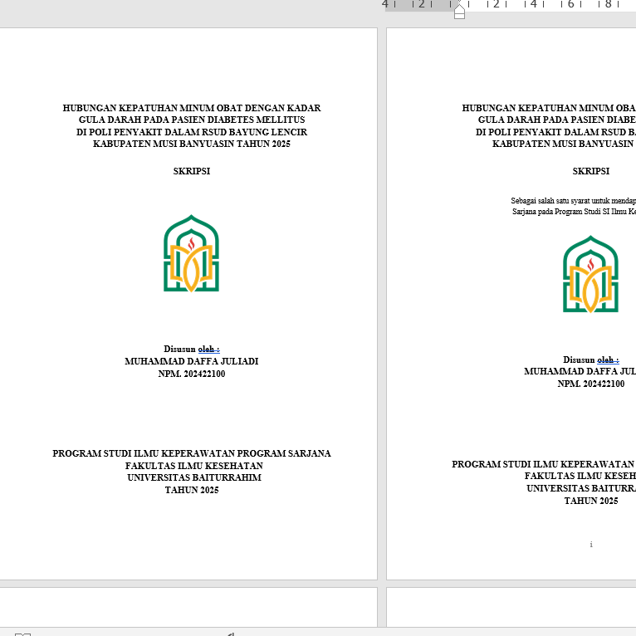636x636 pixels.
Task: Click "Disusun oleh :" on page i
Action: click(590, 360)
